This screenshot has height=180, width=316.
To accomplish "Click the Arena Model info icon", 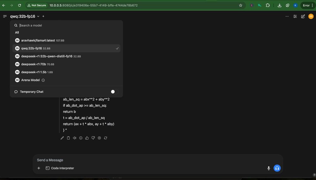I will [43, 80].
